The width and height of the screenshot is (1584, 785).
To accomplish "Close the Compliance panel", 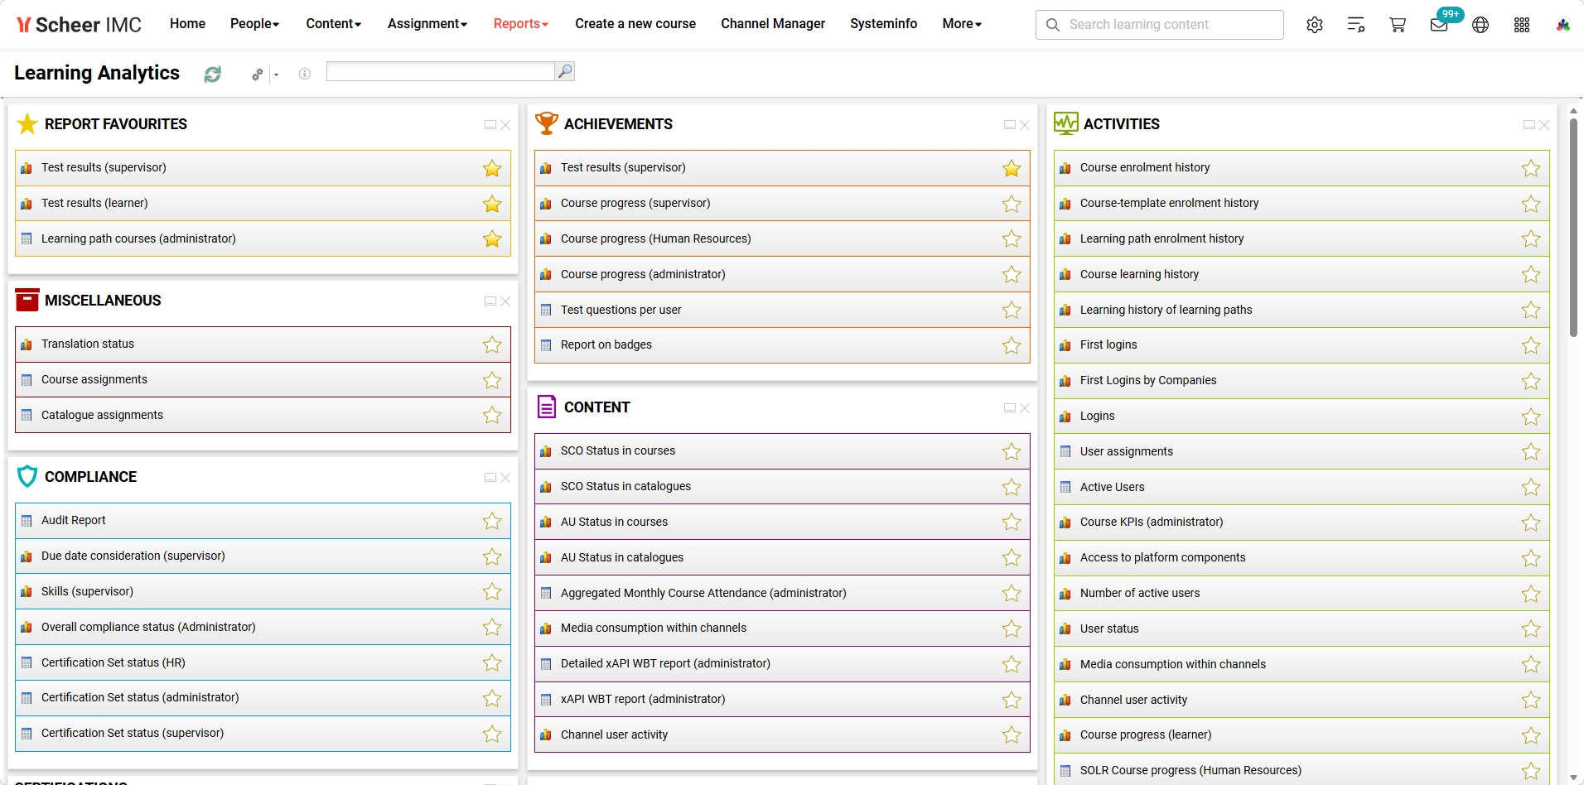I will (505, 478).
